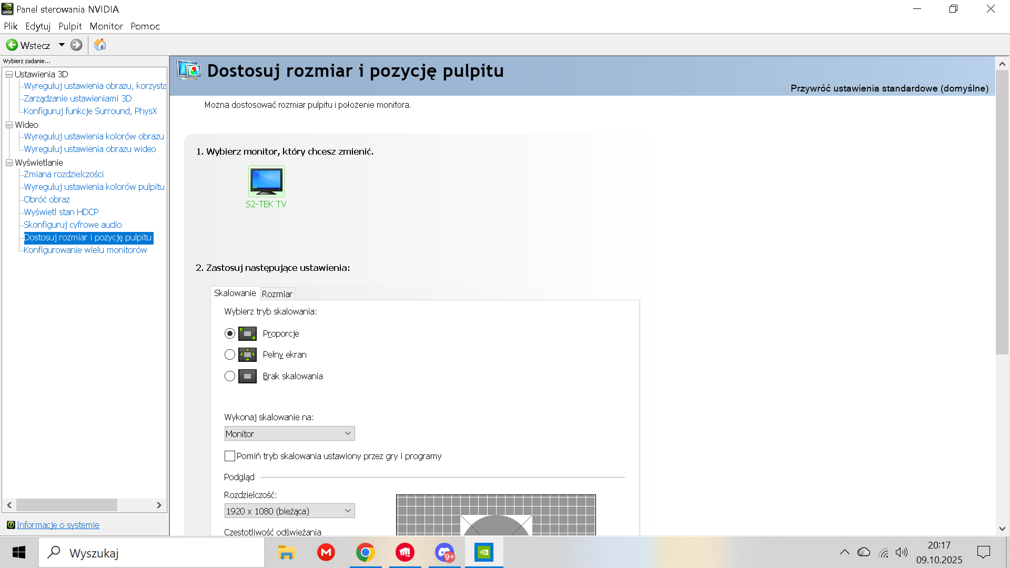Click the Brak skalowania icon

(x=247, y=377)
